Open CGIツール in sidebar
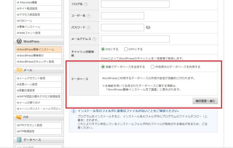 point(39,21)
